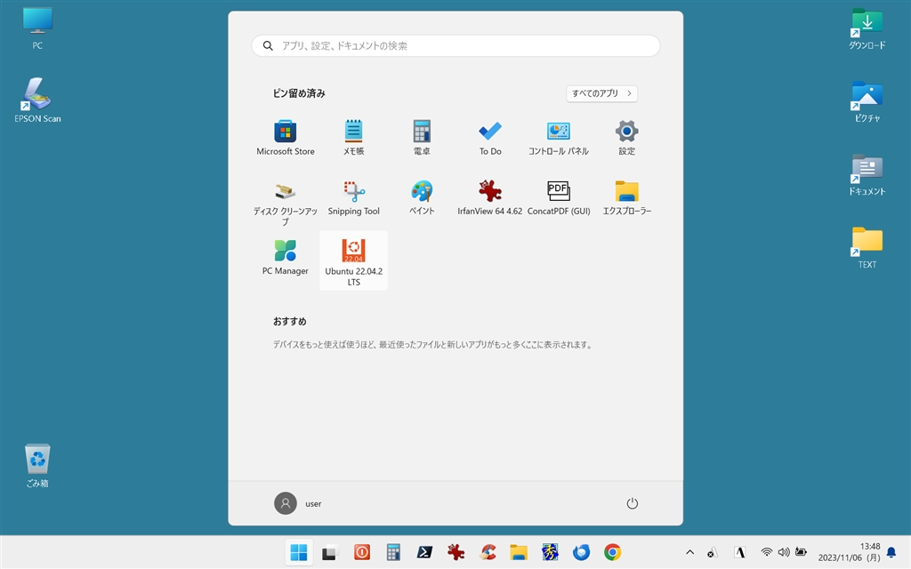Select the PC desktop icon
Screen dimensions: 911x569
click(x=37, y=28)
